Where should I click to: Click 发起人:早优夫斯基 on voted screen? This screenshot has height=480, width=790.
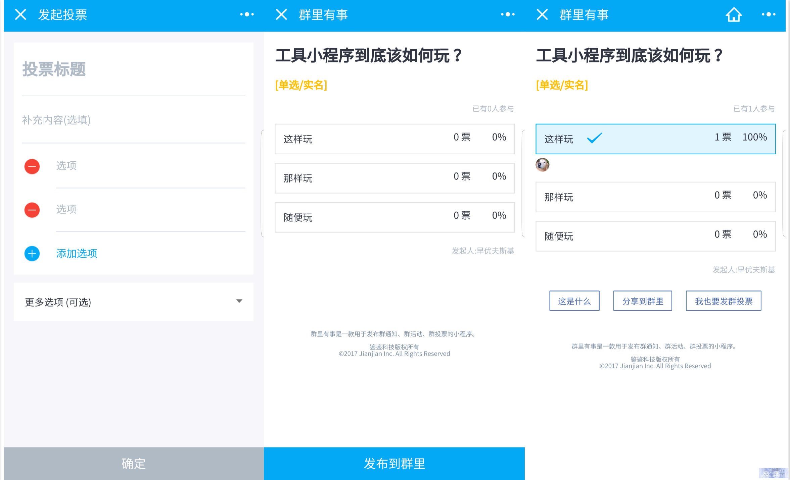coord(744,270)
